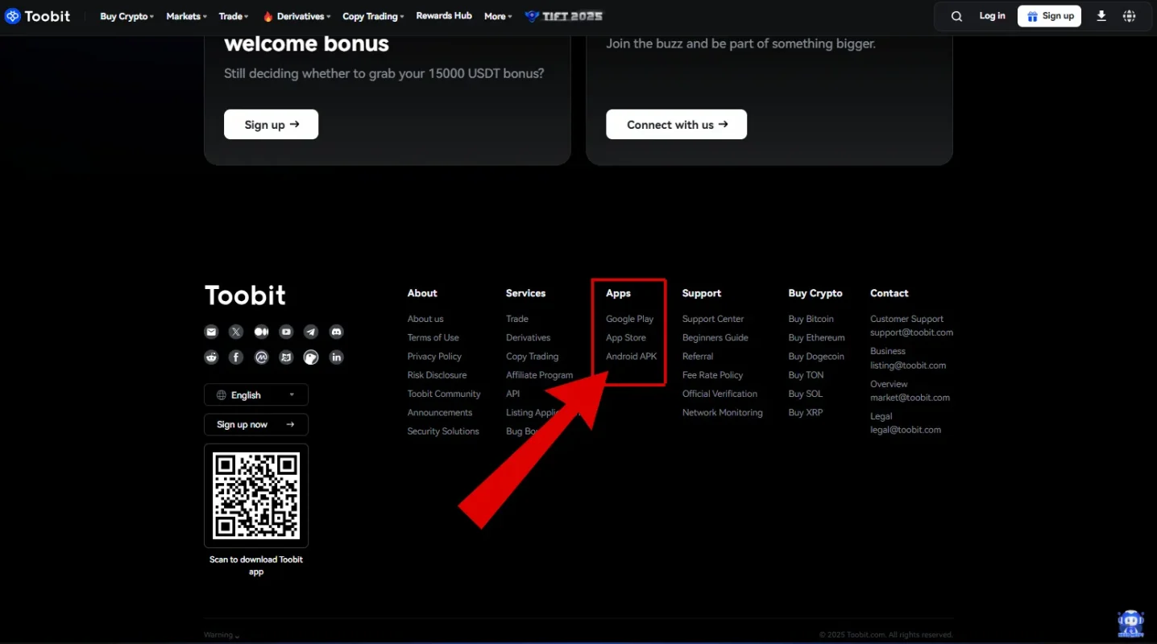Click the CoinMarketCap icon
This screenshot has width=1157, height=644.
coord(261,357)
